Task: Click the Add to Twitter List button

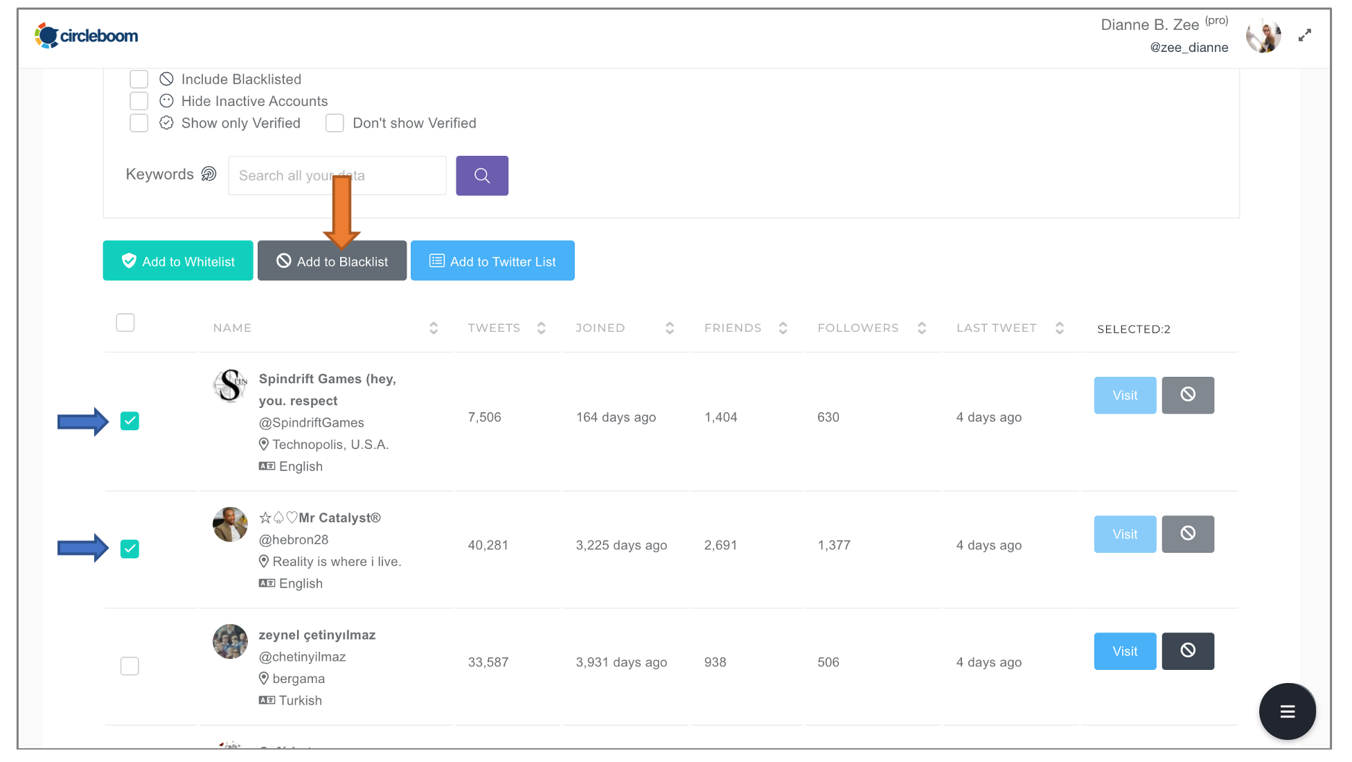Action: click(x=492, y=260)
